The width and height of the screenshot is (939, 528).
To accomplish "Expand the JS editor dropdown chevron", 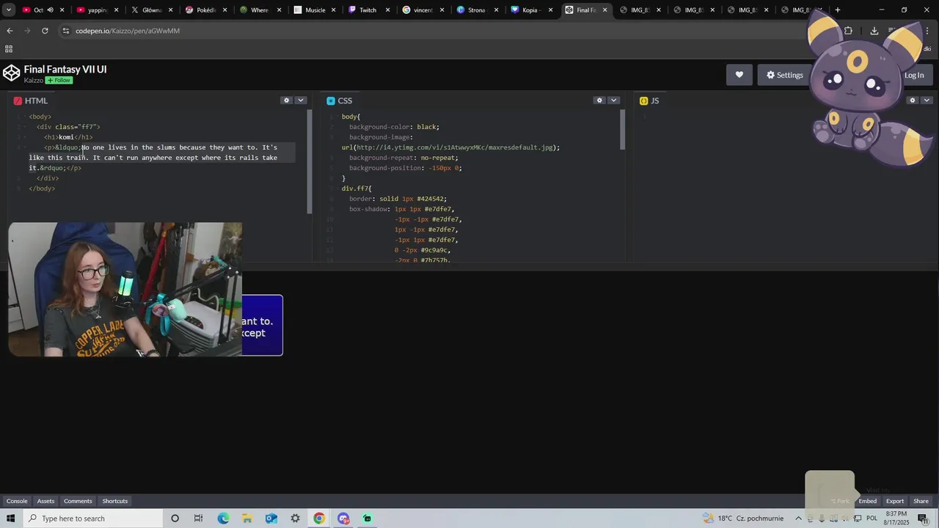I will pos(927,100).
